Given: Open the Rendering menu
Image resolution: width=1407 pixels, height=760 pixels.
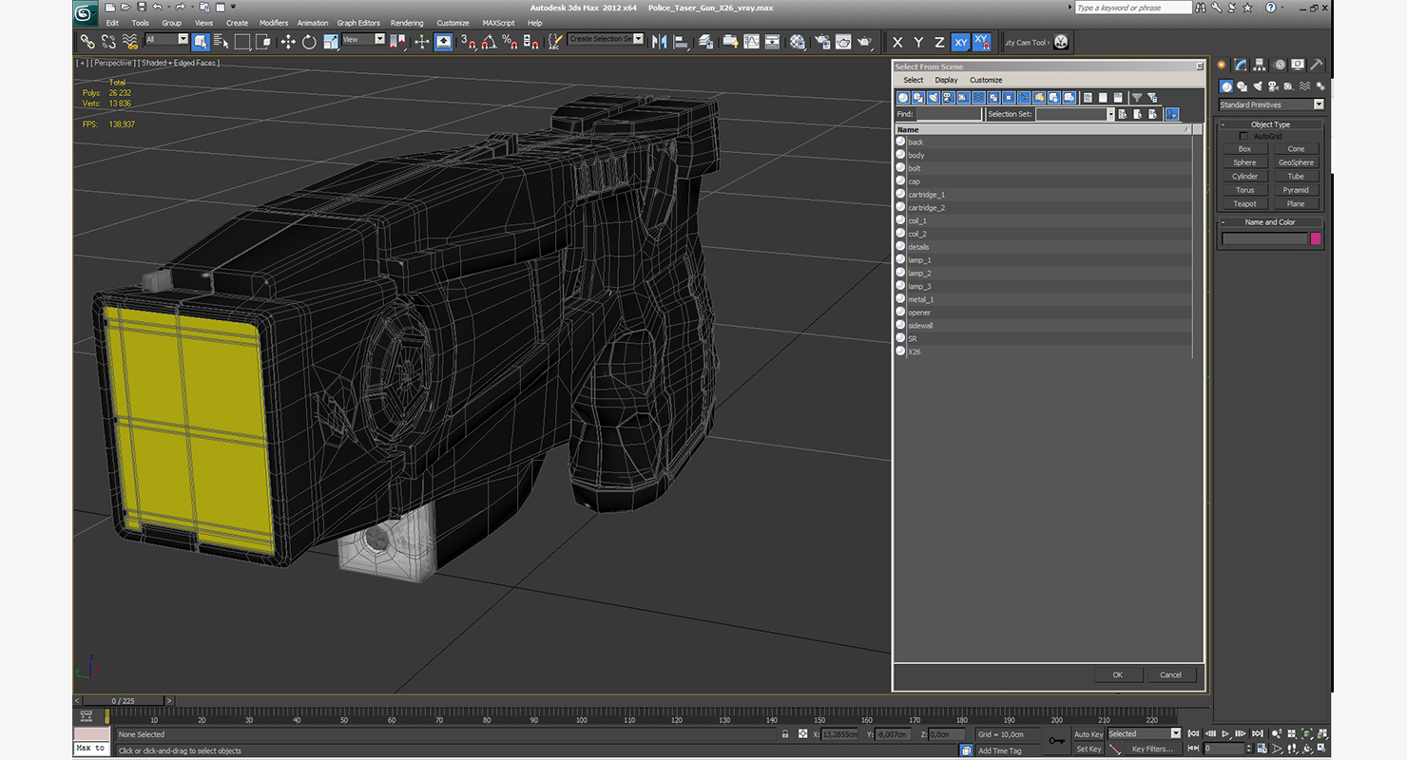Looking at the screenshot, I should point(407,23).
